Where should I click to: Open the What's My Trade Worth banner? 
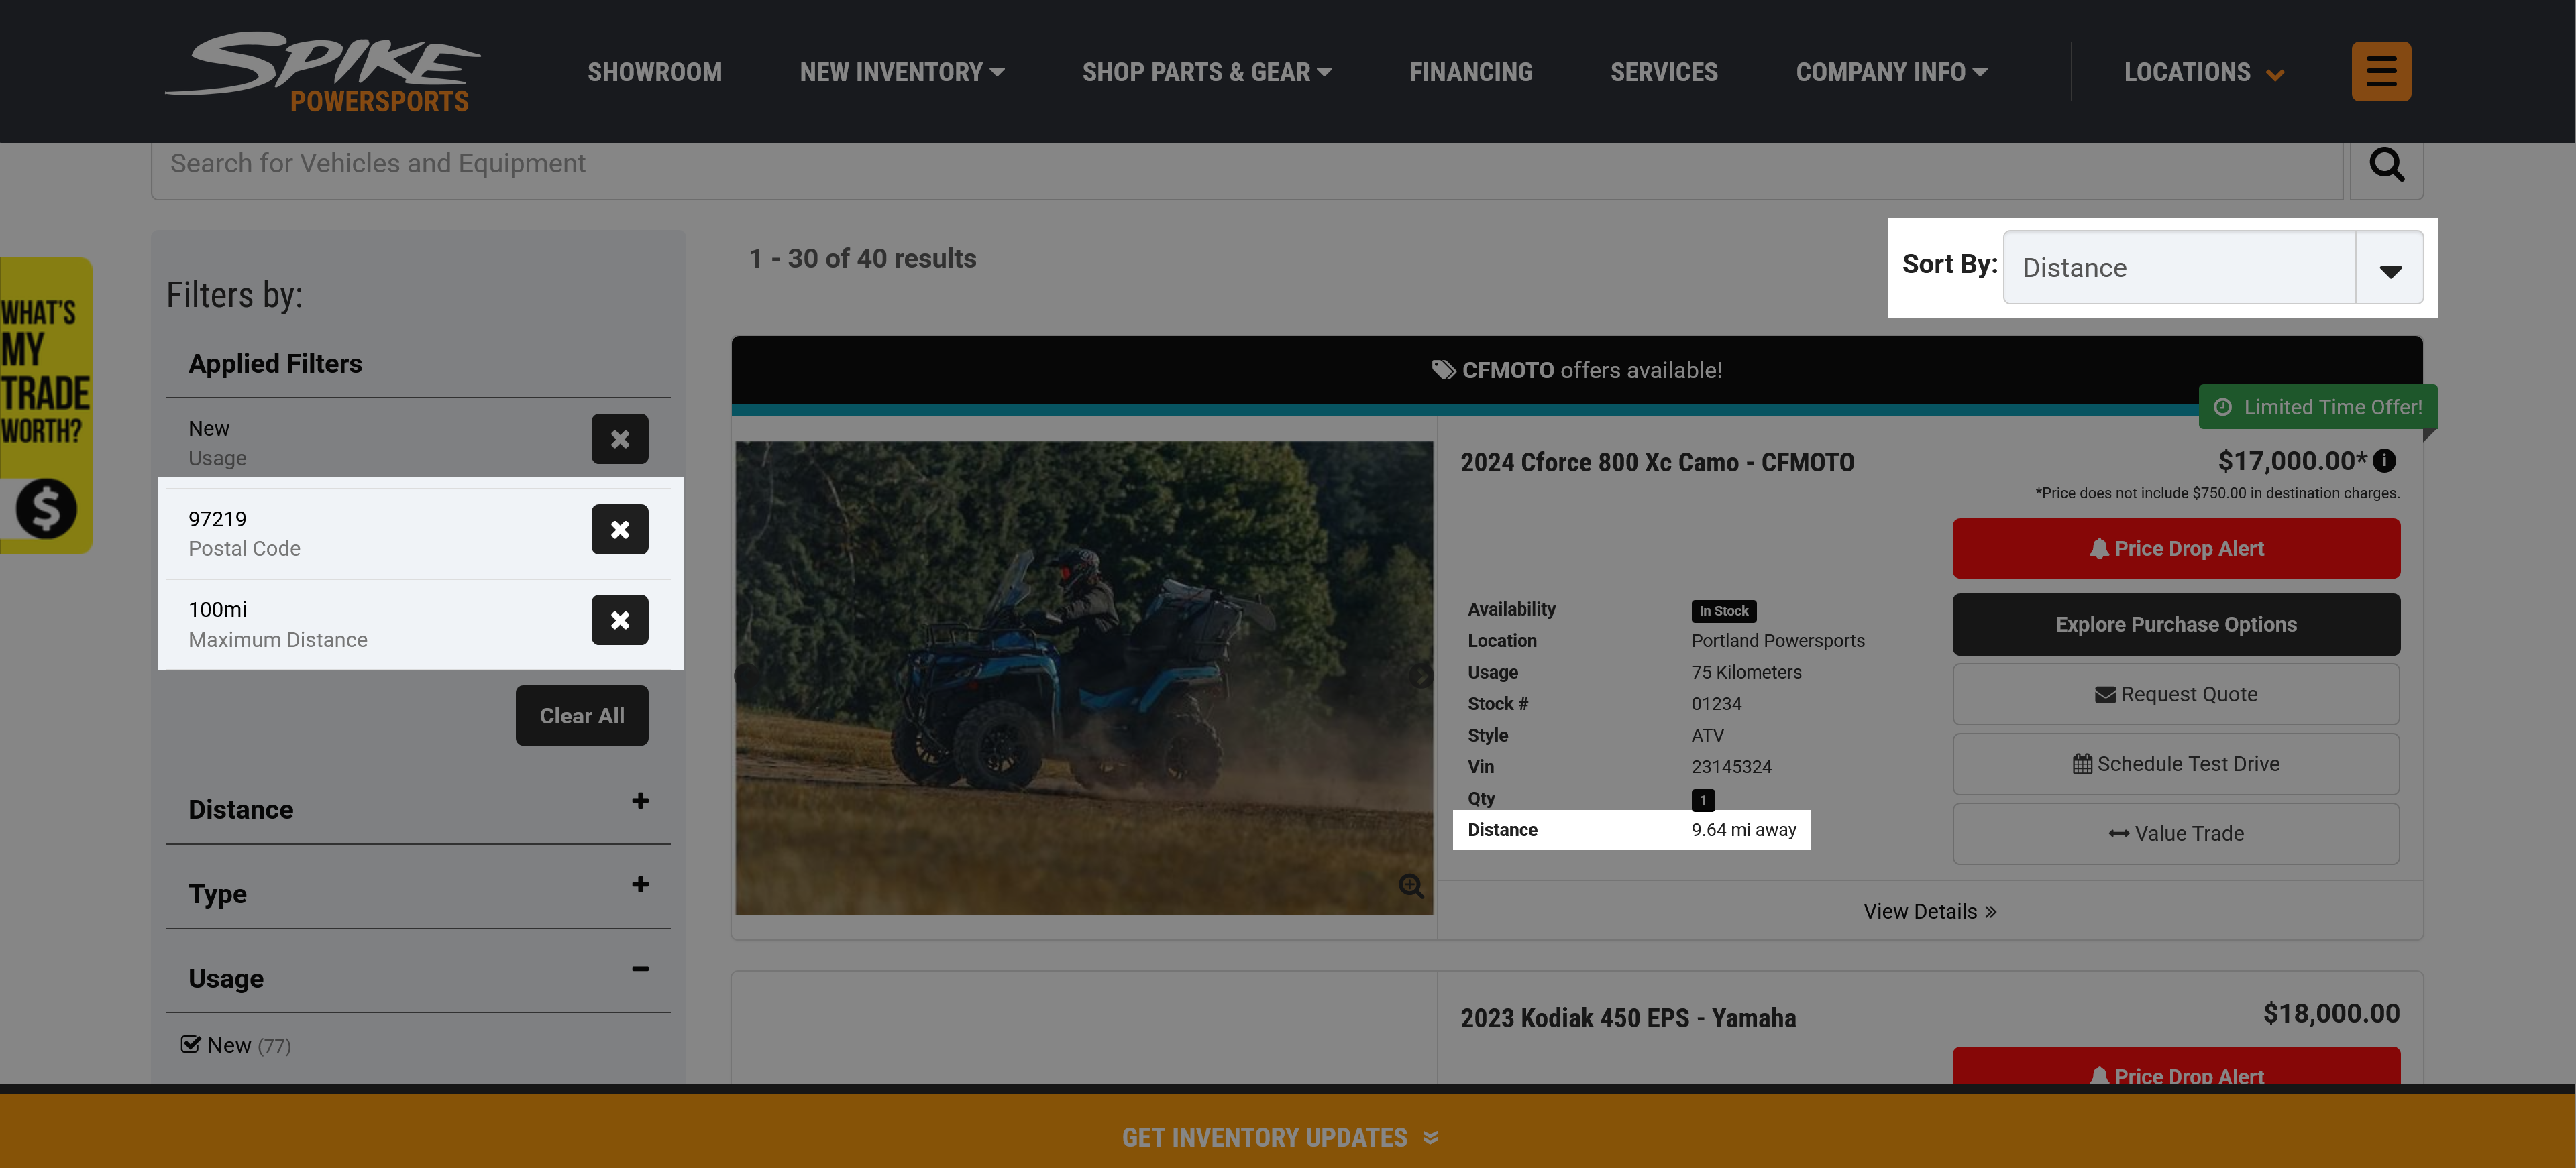(45, 405)
